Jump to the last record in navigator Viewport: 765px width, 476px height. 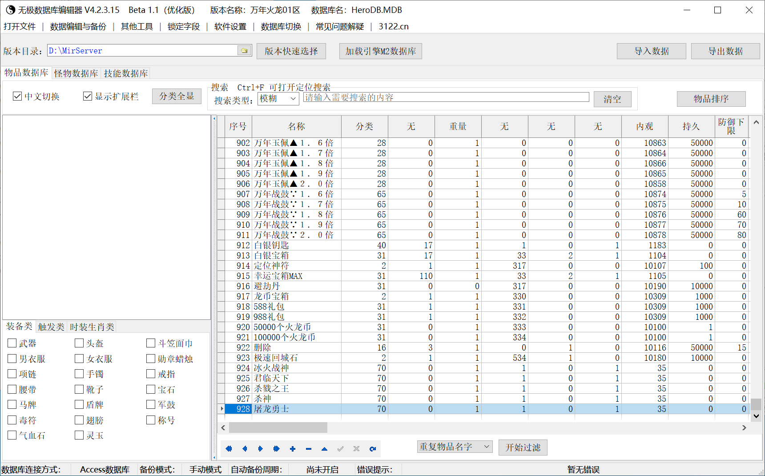tap(277, 449)
